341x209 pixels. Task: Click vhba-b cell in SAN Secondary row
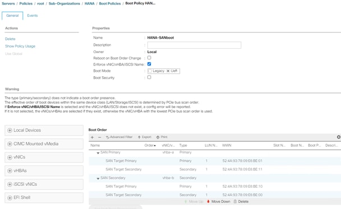click(x=168, y=178)
